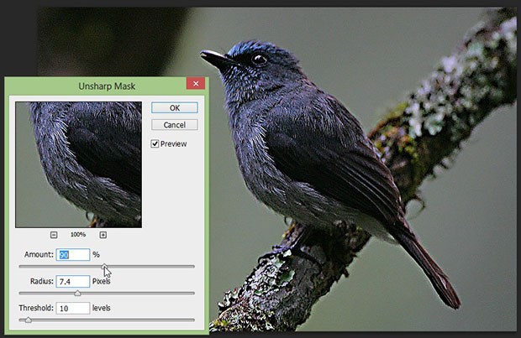Click the preview thumbnail inside the dialog
The image size is (521, 338).
(78, 164)
